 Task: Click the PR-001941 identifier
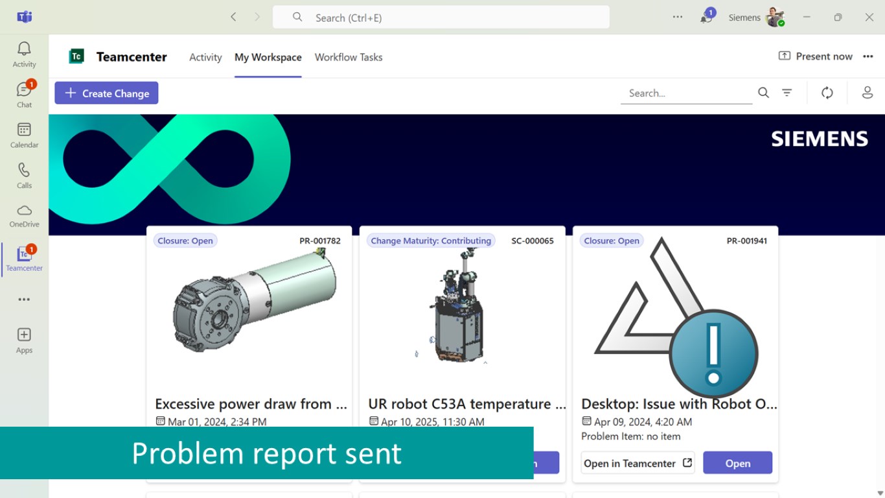(x=747, y=241)
